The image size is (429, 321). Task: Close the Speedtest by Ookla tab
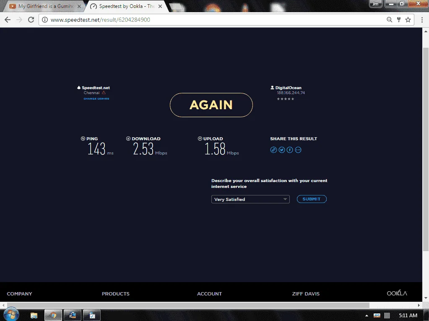click(160, 6)
